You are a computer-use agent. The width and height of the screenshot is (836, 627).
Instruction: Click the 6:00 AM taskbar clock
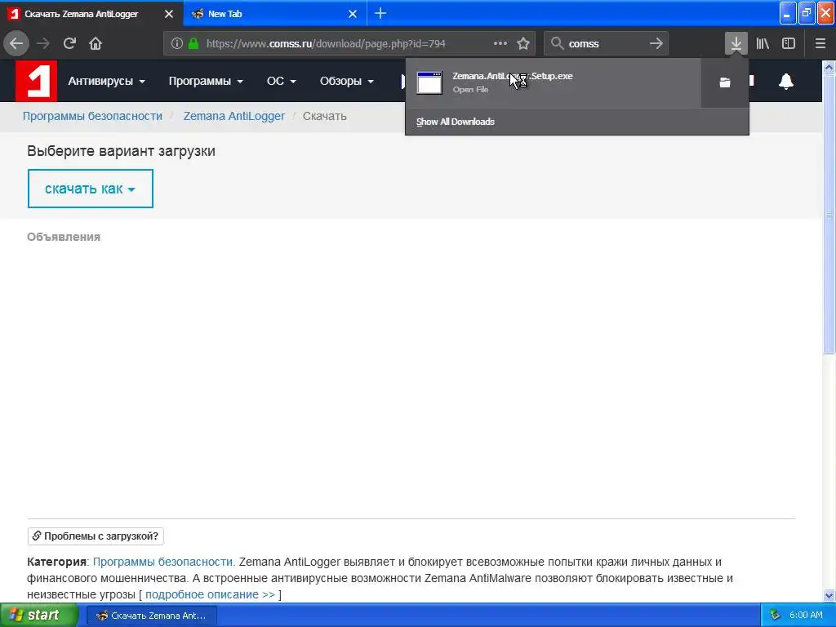[806, 616]
